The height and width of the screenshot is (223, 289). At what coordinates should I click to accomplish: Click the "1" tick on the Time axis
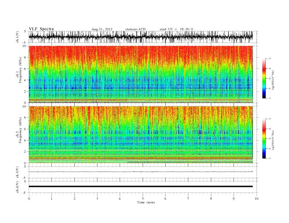[51, 199]
